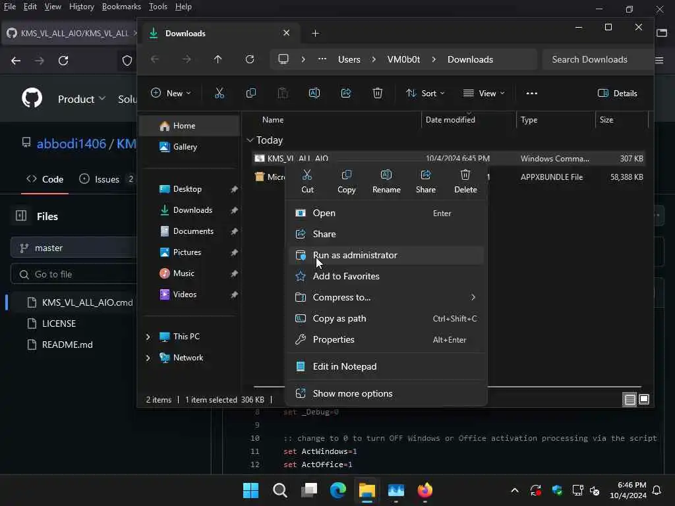Choose Delete in the context menu
The image size is (675, 506).
click(x=465, y=181)
